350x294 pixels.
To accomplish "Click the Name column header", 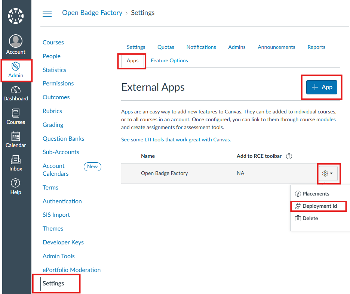I will pyautogui.click(x=148, y=156).
